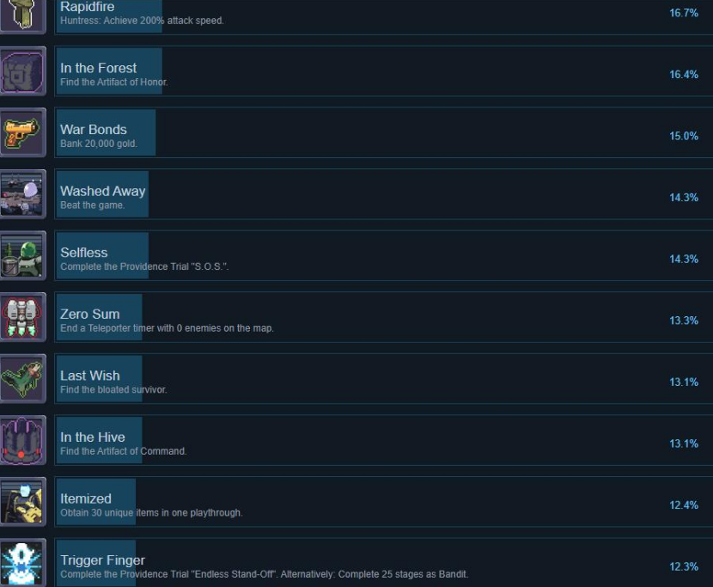This screenshot has height=587, width=713.
Task: Click the War Bonds achievement title
Action: 94,129
